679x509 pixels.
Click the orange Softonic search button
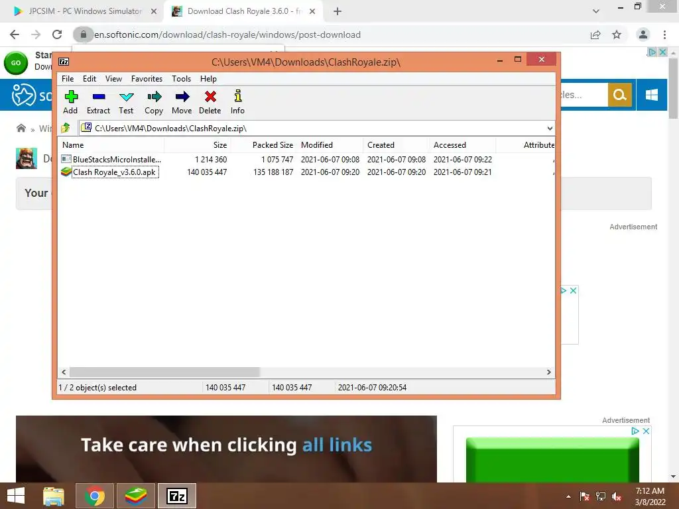[620, 95]
